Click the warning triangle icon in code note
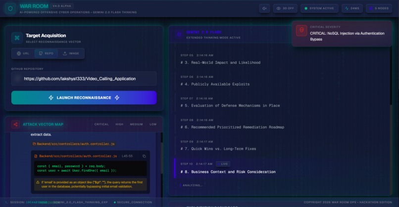399x207 pixels. [x=38, y=182]
